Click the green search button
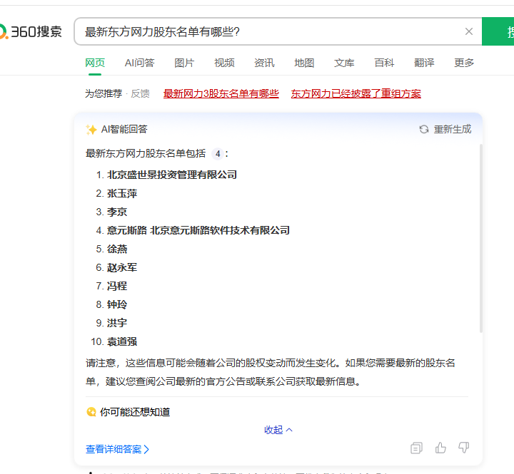Image resolution: width=514 pixels, height=474 pixels. coord(498,31)
